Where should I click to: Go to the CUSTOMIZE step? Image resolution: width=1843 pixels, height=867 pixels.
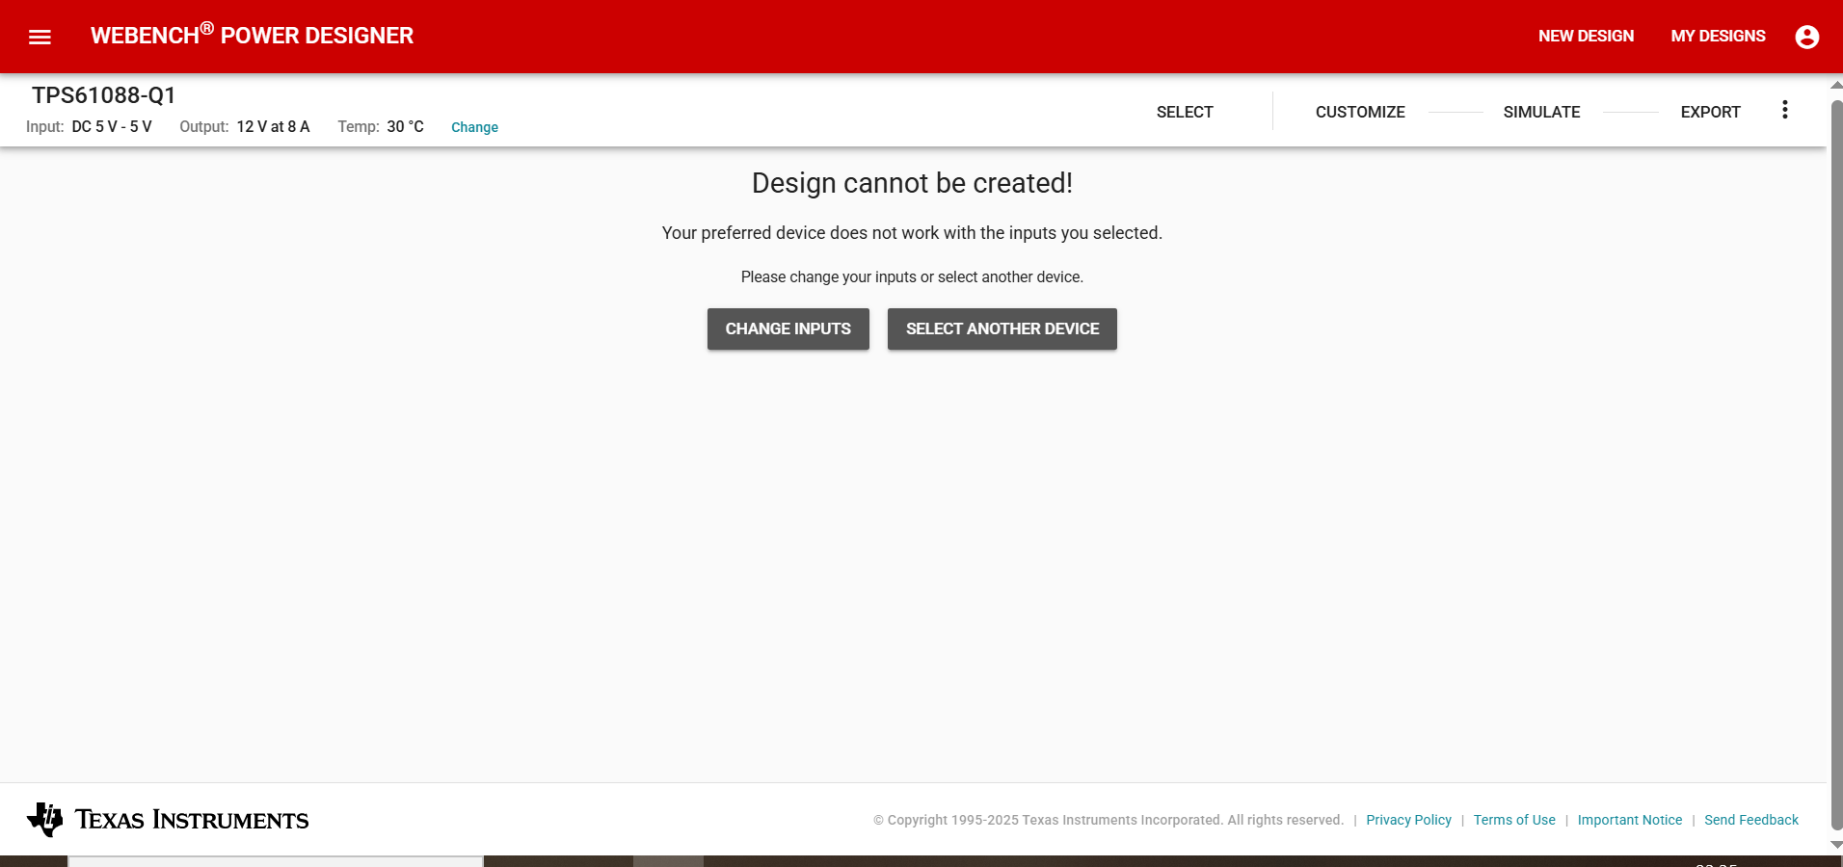point(1360,112)
